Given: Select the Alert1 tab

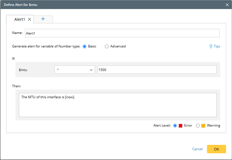Looking at the screenshot, I should point(20,20).
